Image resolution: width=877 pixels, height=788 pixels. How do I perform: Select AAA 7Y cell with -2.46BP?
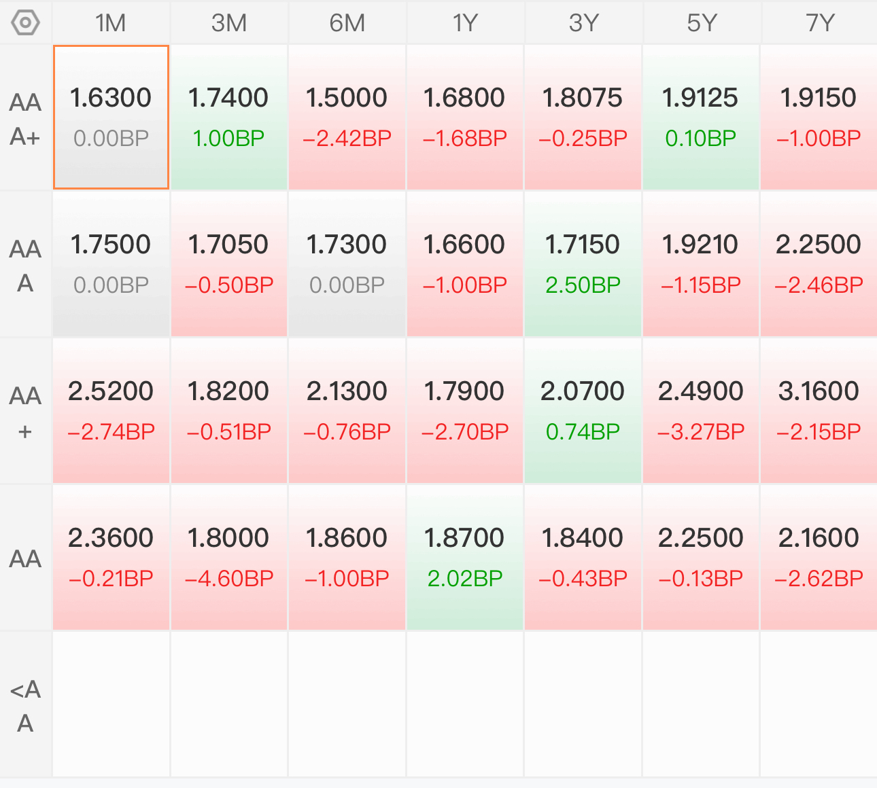[819, 264]
